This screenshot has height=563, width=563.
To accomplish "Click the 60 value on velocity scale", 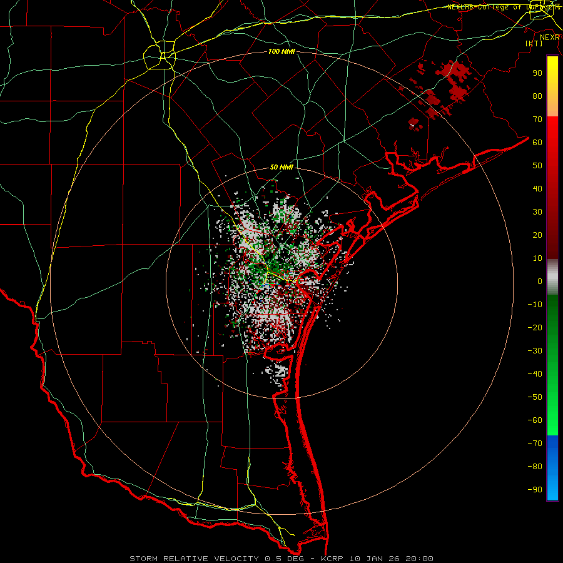I will pos(537,143).
